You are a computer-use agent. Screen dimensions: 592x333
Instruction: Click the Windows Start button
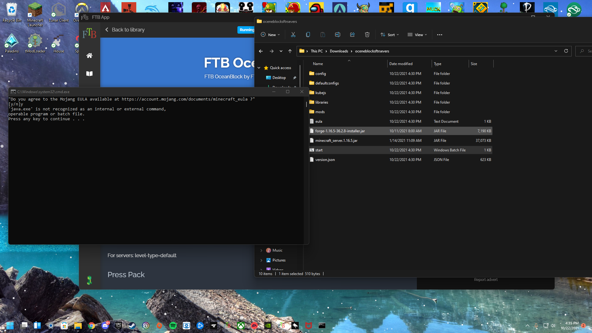tap(10, 326)
